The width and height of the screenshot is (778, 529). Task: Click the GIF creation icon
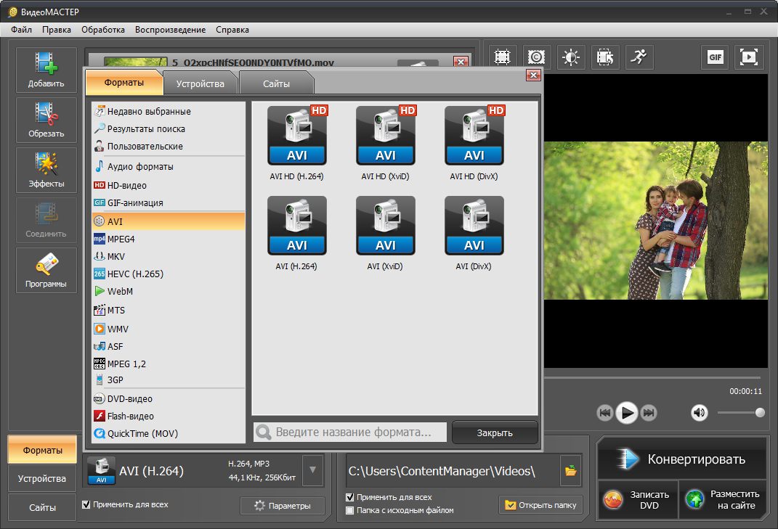coord(715,57)
